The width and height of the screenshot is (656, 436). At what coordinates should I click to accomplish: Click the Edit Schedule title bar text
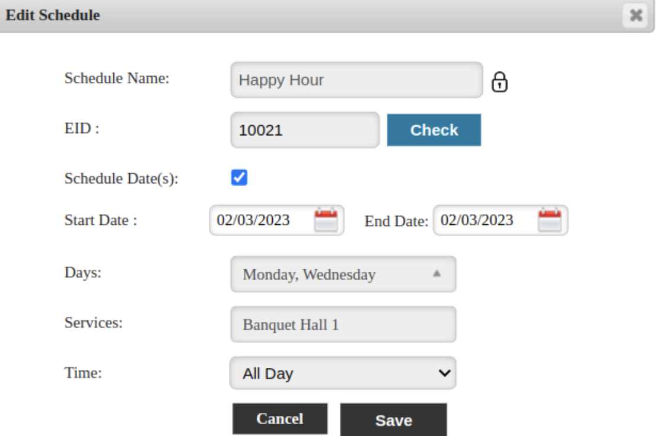pos(52,15)
